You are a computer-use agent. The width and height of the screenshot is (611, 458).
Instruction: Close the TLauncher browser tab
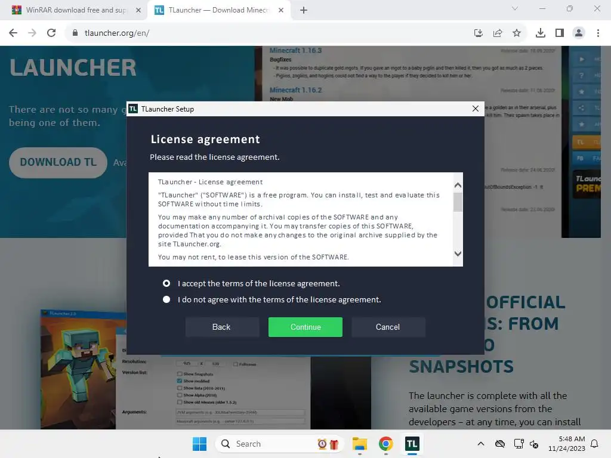(x=281, y=10)
